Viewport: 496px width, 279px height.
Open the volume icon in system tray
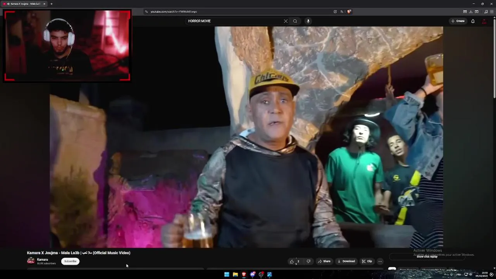tap(471, 274)
